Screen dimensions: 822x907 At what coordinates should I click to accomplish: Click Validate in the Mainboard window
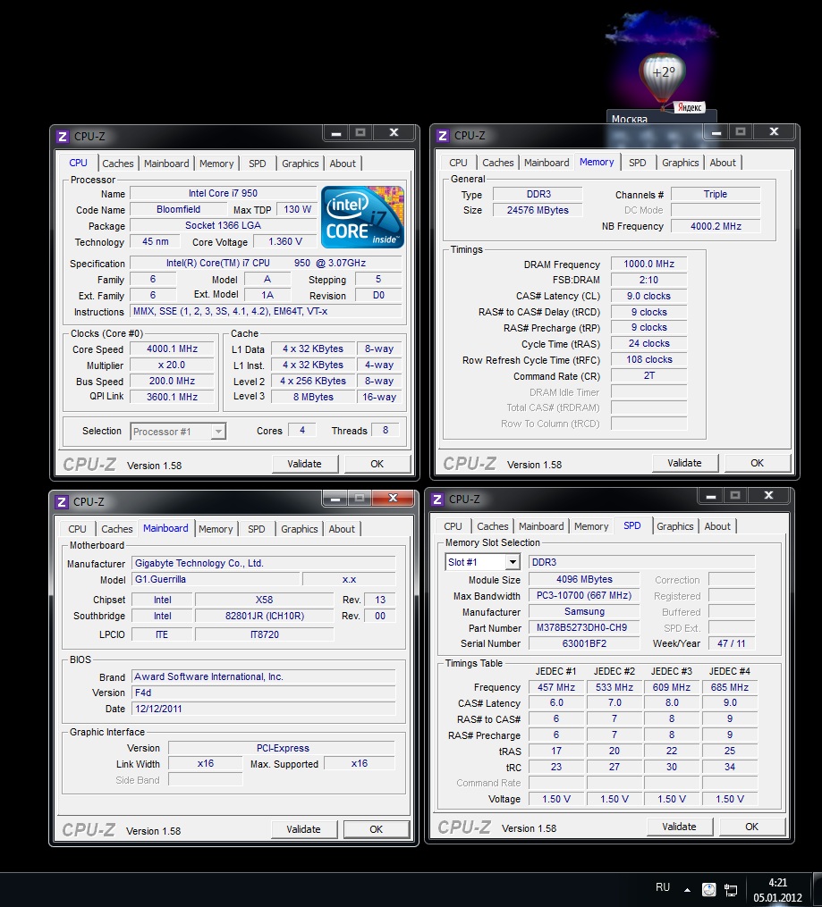point(303,829)
